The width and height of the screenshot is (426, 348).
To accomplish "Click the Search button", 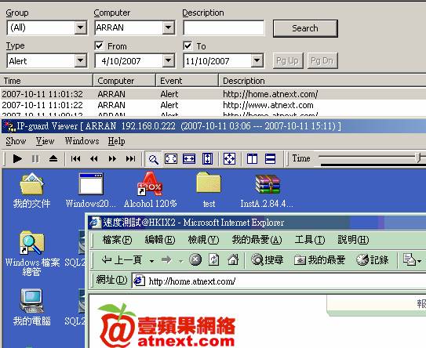I will (x=305, y=28).
